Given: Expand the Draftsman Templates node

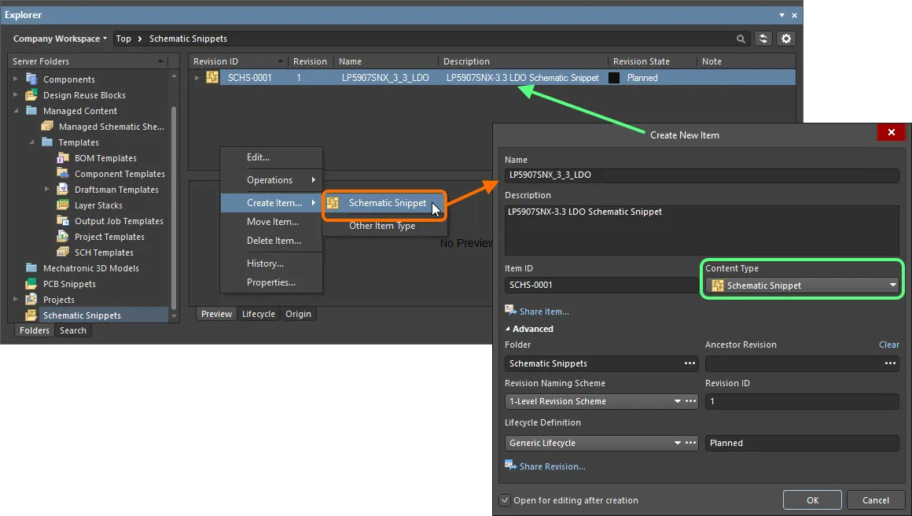Looking at the screenshot, I should click(x=47, y=189).
